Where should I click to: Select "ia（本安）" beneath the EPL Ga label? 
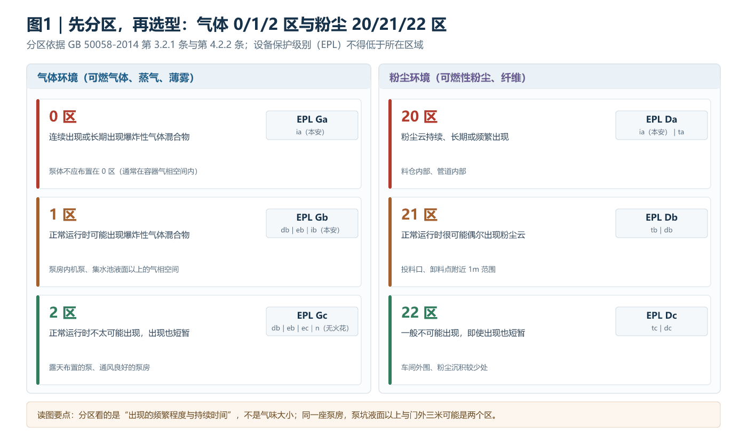click(x=310, y=132)
